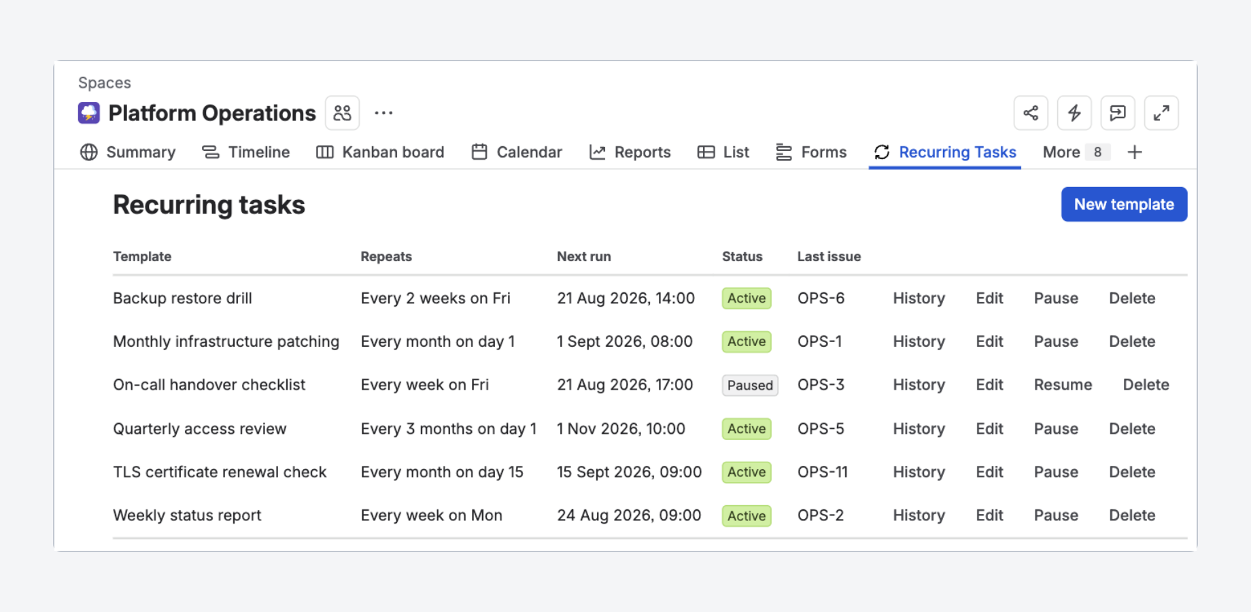Screen dimensions: 1251x612
Task: Open last issue OPS-6
Action: tap(821, 298)
